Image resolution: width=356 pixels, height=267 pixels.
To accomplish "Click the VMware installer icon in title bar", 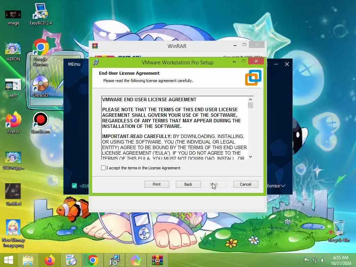I will pyautogui.click(x=96, y=62).
